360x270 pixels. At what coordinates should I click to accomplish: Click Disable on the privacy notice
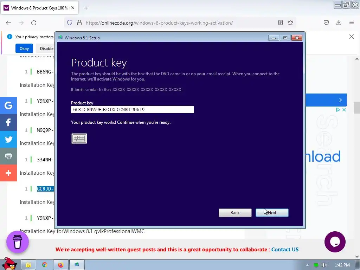(46, 49)
